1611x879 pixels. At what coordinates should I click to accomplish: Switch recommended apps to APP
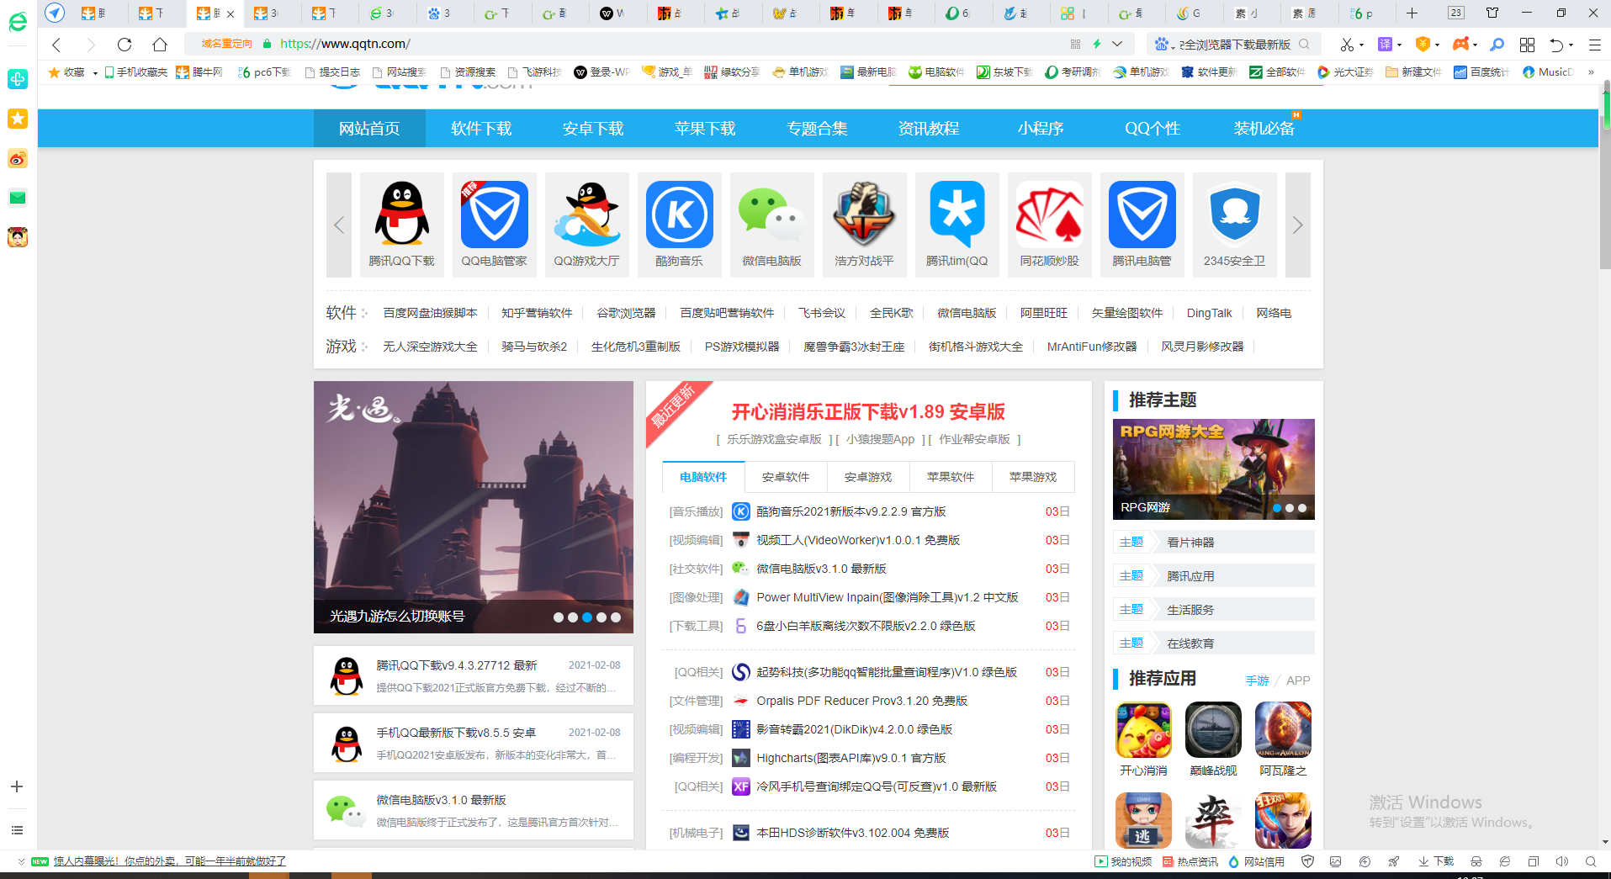coord(1298,680)
